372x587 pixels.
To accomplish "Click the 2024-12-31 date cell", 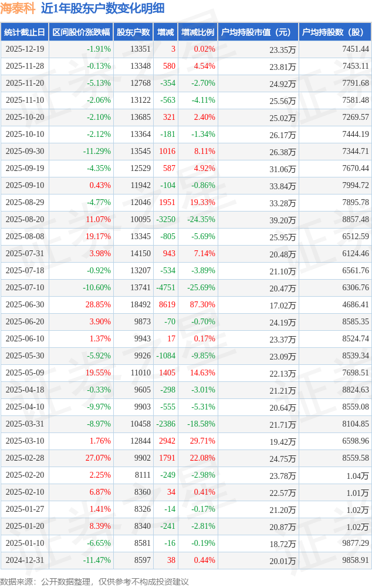I will [x=25, y=561].
